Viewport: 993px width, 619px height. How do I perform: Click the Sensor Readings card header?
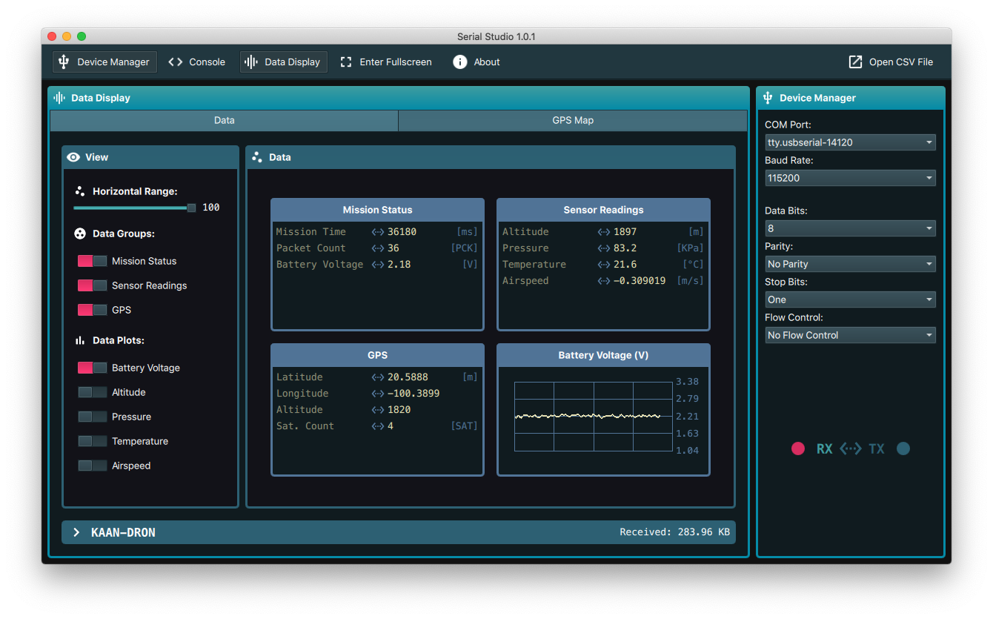coord(603,210)
